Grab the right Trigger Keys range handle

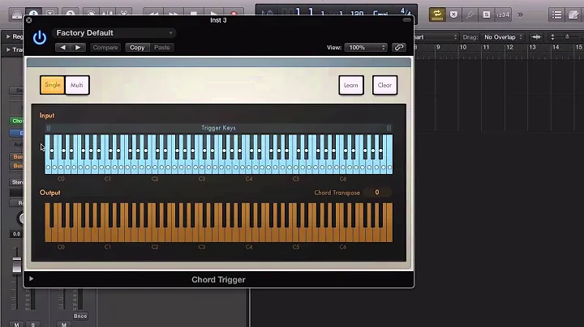(x=389, y=128)
